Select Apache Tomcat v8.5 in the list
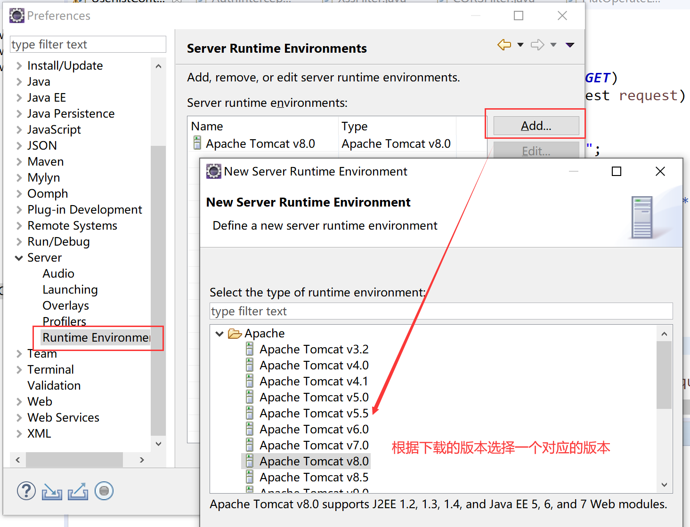 point(314,477)
